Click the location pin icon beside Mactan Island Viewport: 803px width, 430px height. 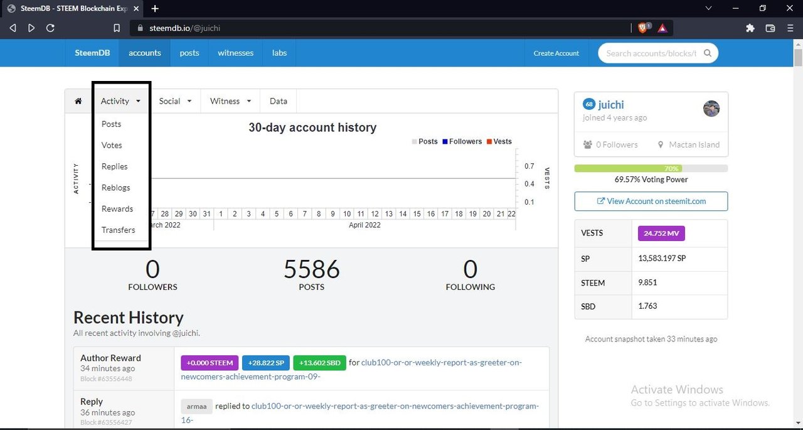pos(661,144)
